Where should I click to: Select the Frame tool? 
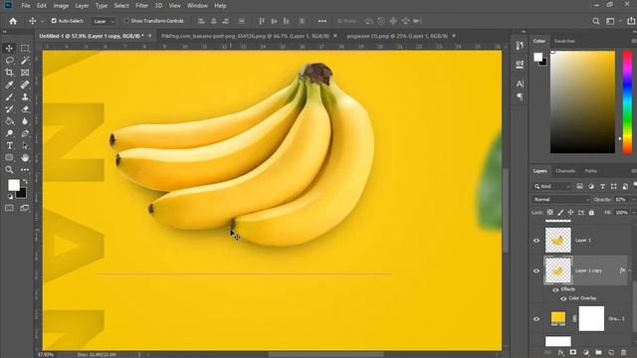pyautogui.click(x=25, y=73)
